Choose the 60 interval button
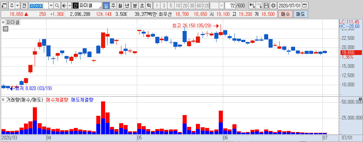363x142 pixels. [x=199, y=5]
